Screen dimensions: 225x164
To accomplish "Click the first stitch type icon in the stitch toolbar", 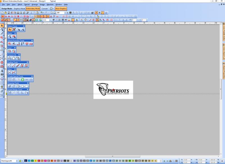I will tap(3, 16).
